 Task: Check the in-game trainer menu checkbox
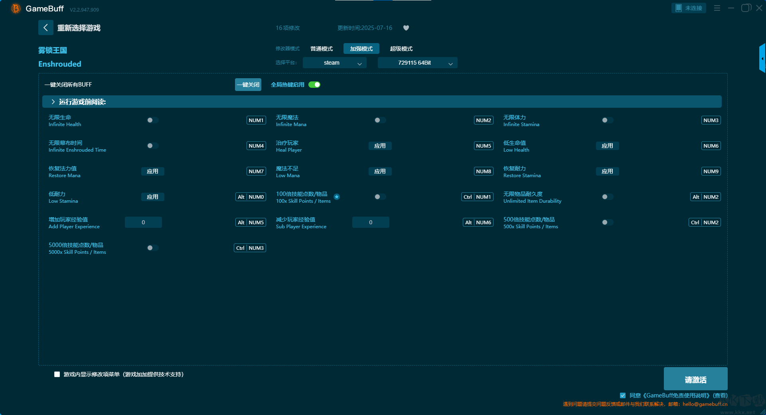[x=57, y=374]
